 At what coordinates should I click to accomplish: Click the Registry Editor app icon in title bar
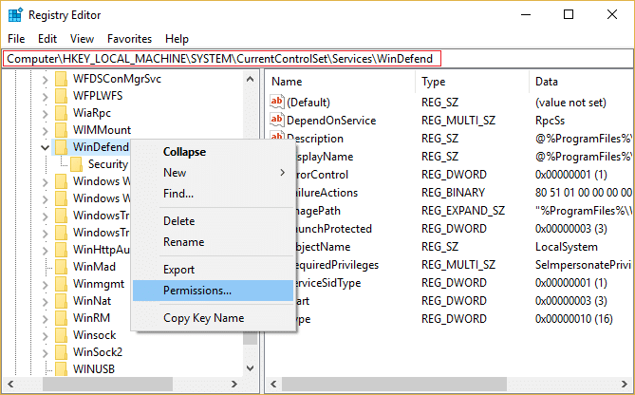[16, 14]
